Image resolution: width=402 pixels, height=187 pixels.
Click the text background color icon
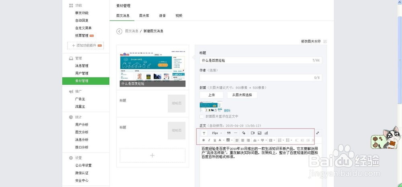tap(228, 140)
